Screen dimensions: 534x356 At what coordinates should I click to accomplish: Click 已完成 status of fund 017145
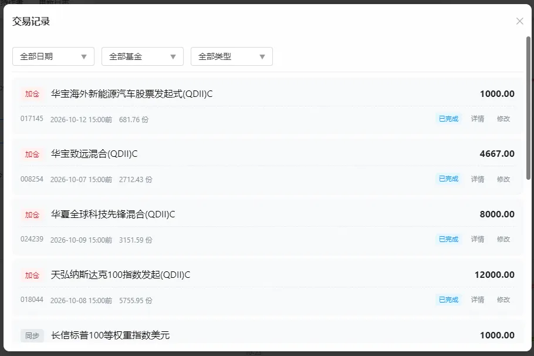tap(448, 119)
